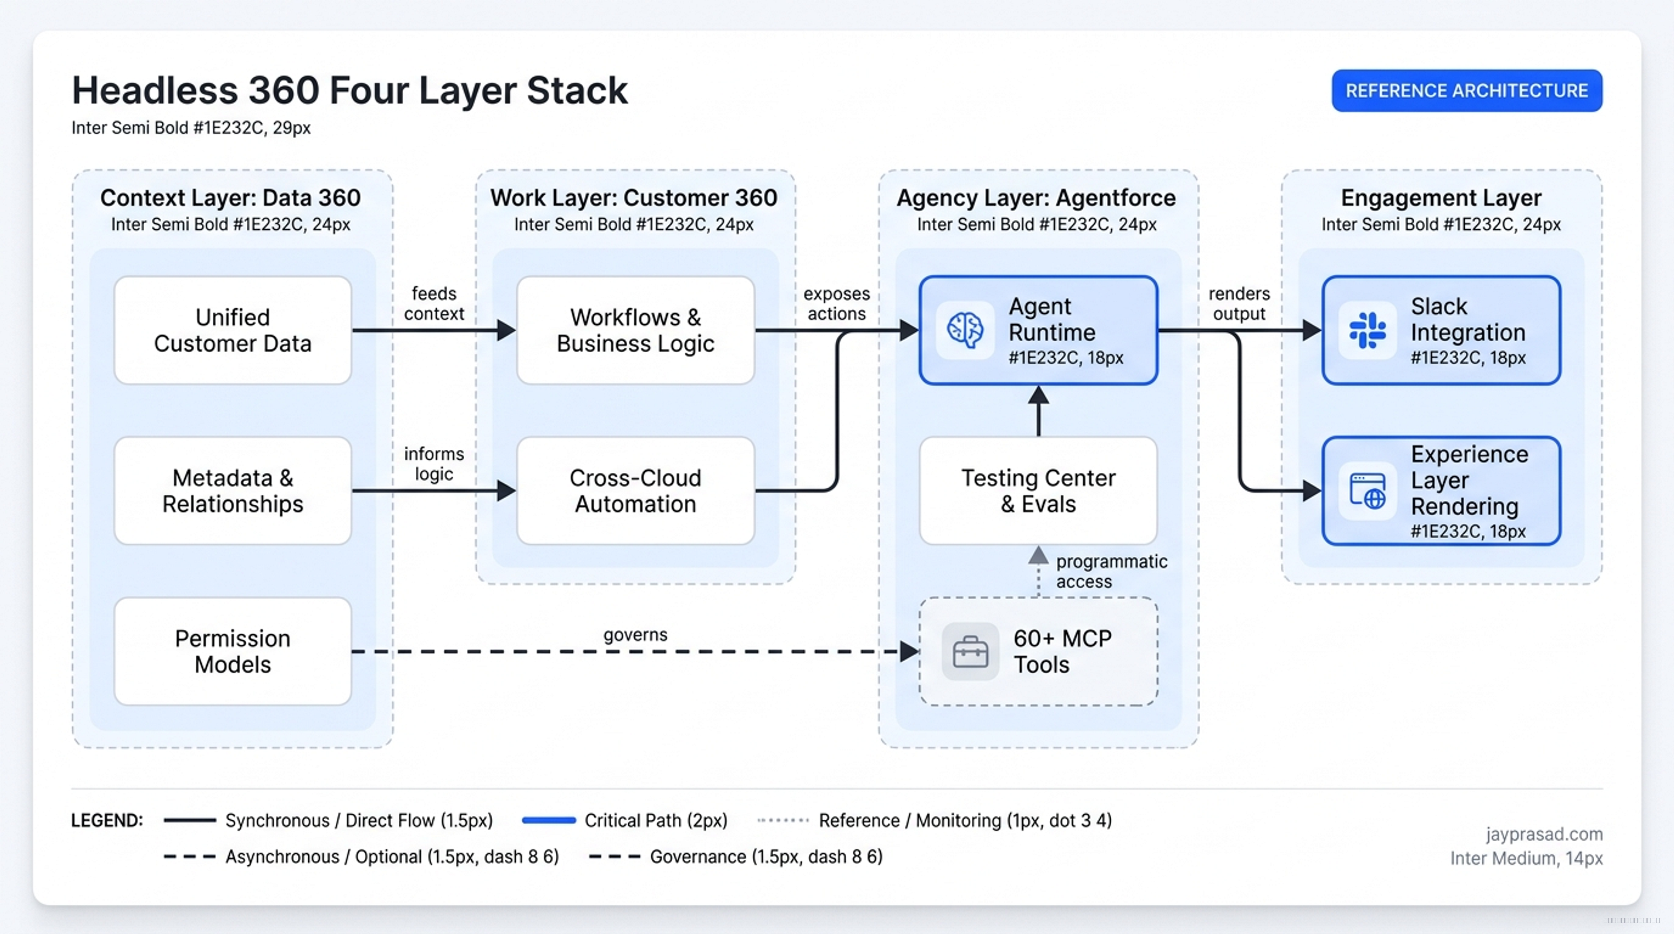The image size is (1674, 934).
Task: Click the Slack logo icon
Action: tap(1367, 330)
